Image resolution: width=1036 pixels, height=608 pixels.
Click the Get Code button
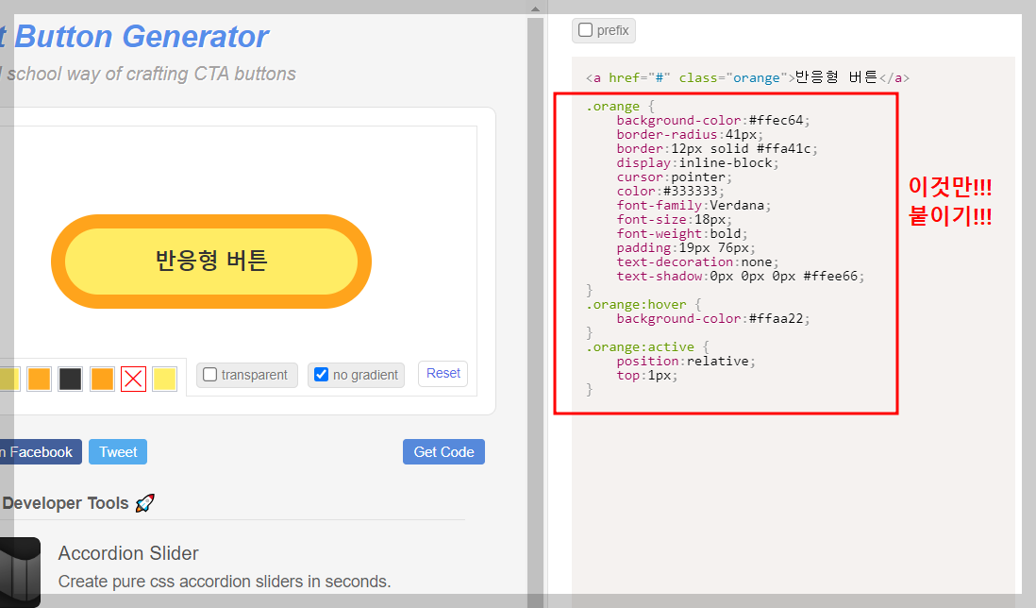(444, 452)
